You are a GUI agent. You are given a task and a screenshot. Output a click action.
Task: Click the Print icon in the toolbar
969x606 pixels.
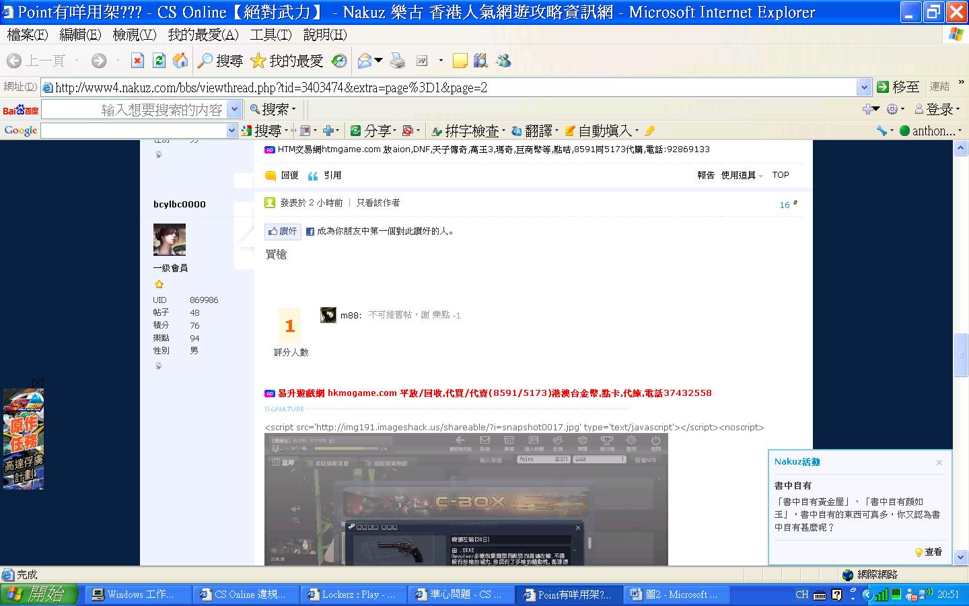pyautogui.click(x=398, y=61)
